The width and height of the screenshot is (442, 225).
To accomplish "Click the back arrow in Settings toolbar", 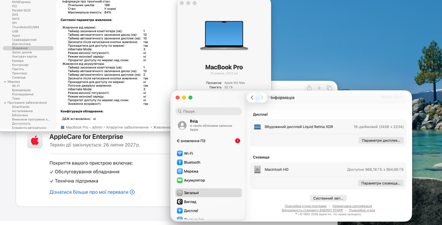I will pyautogui.click(x=252, y=97).
